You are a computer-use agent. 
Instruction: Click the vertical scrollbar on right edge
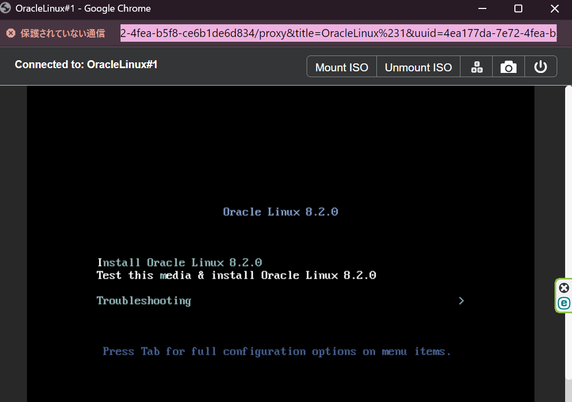pos(568,233)
